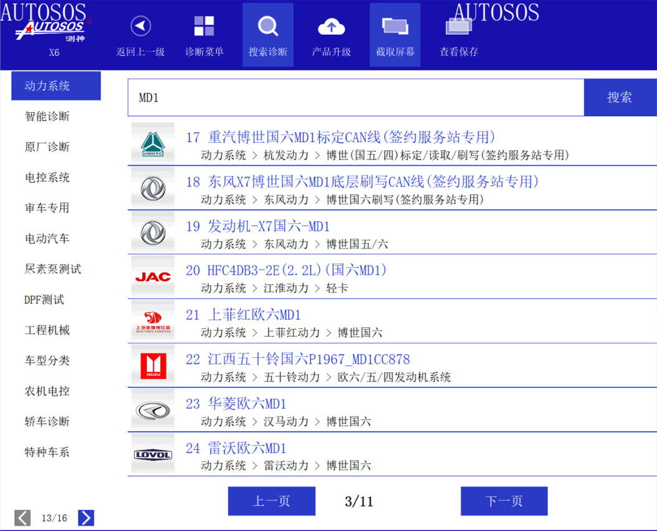The image size is (657, 531).
Task: Click path text 五十铃动力 > 欧六/五/四发动机系统
Action: [357, 377]
